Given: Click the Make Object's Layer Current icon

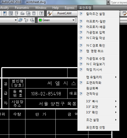Looking at the screenshot, I should [20, 20].
